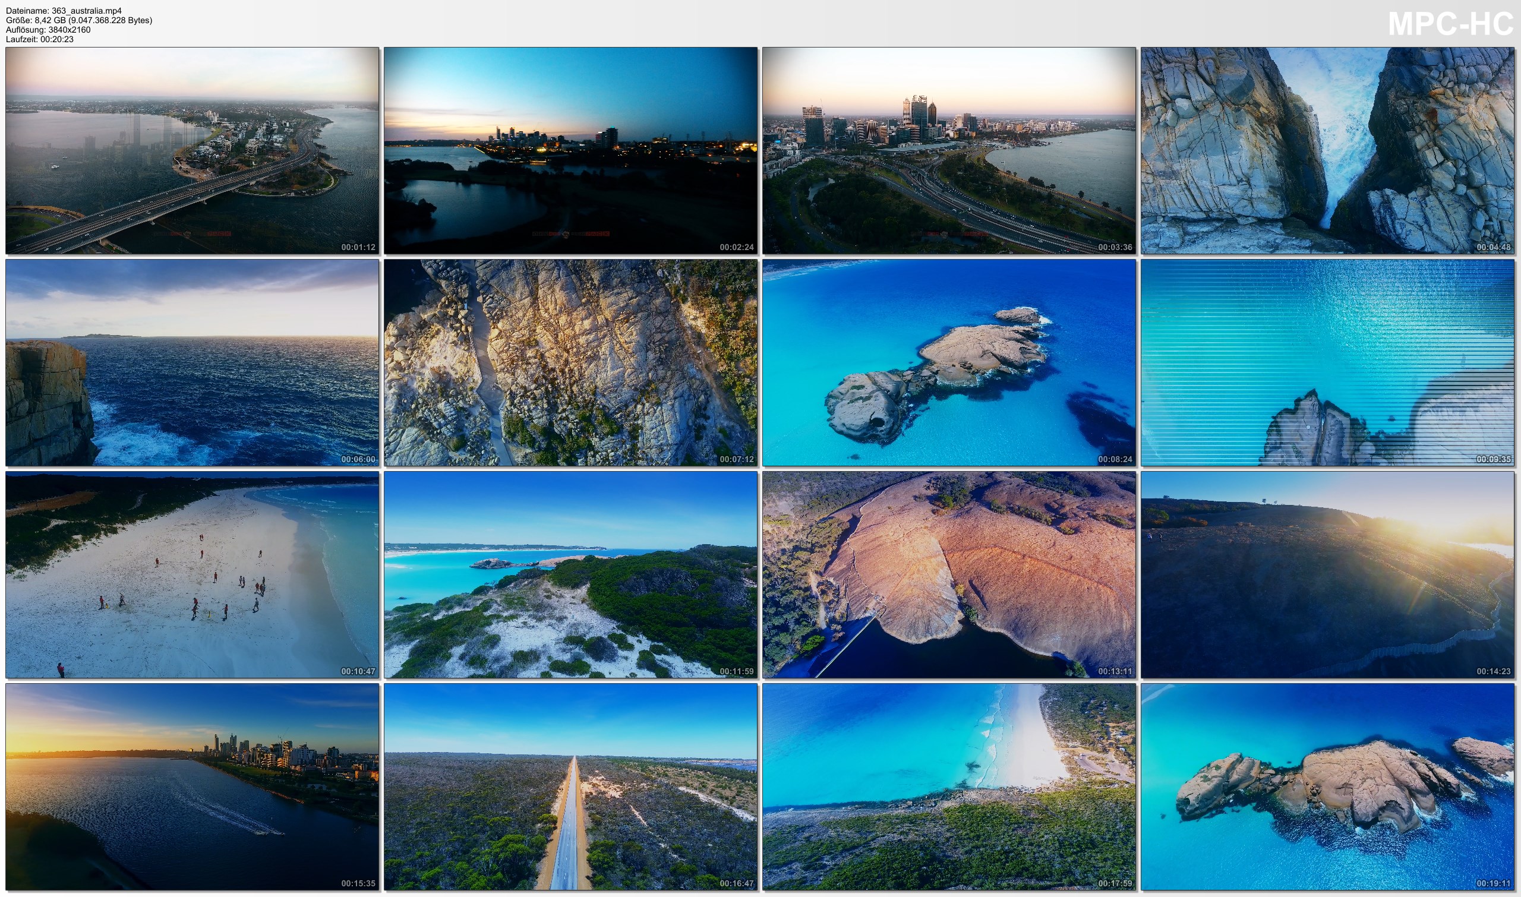This screenshot has height=897, width=1521.
Task: Click the Auflösung 3840x2160 line
Action: point(48,30)
